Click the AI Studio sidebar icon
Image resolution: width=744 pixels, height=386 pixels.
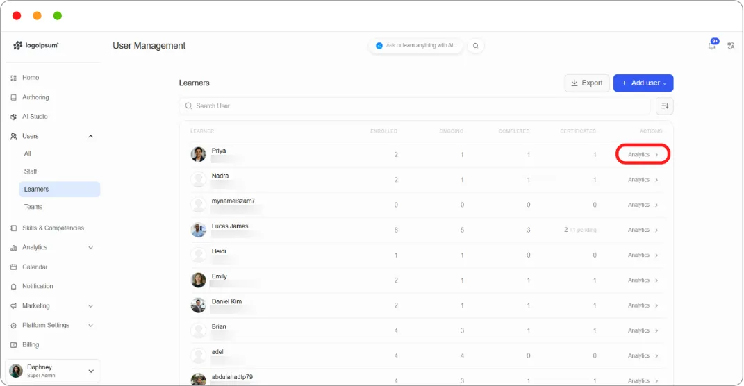coord(13,117)
